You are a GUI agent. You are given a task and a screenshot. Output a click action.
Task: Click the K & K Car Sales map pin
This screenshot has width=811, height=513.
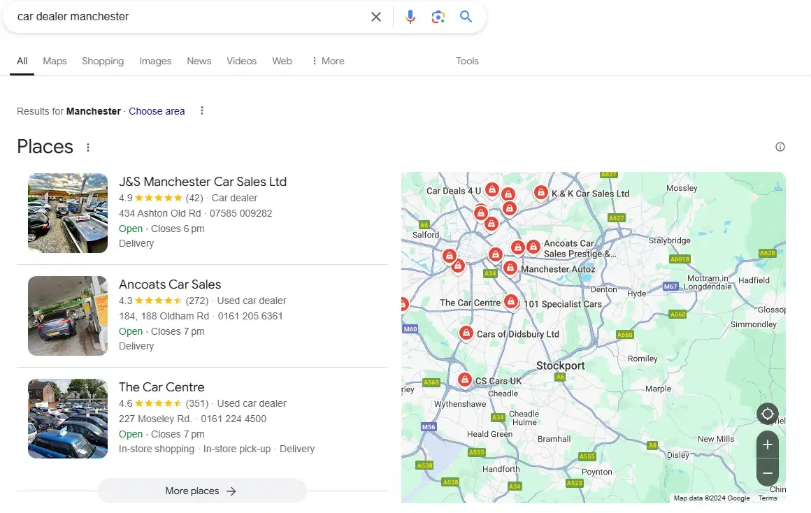point(540,192)
